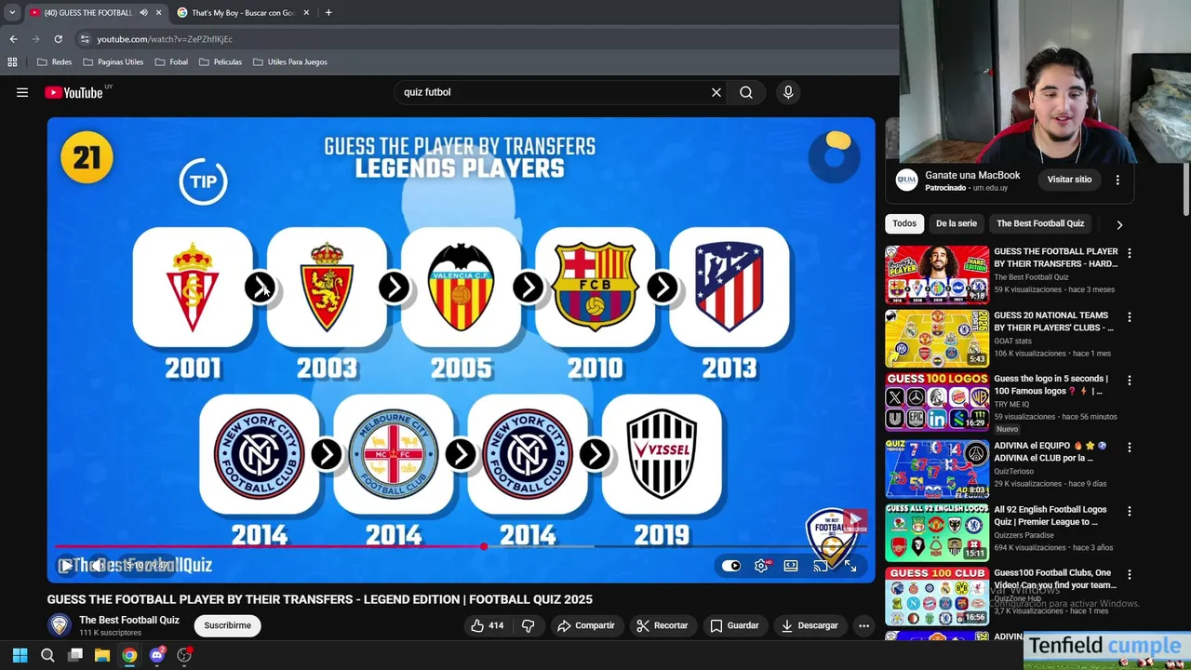Open Windows taskbar search

[x=47, y=655]
